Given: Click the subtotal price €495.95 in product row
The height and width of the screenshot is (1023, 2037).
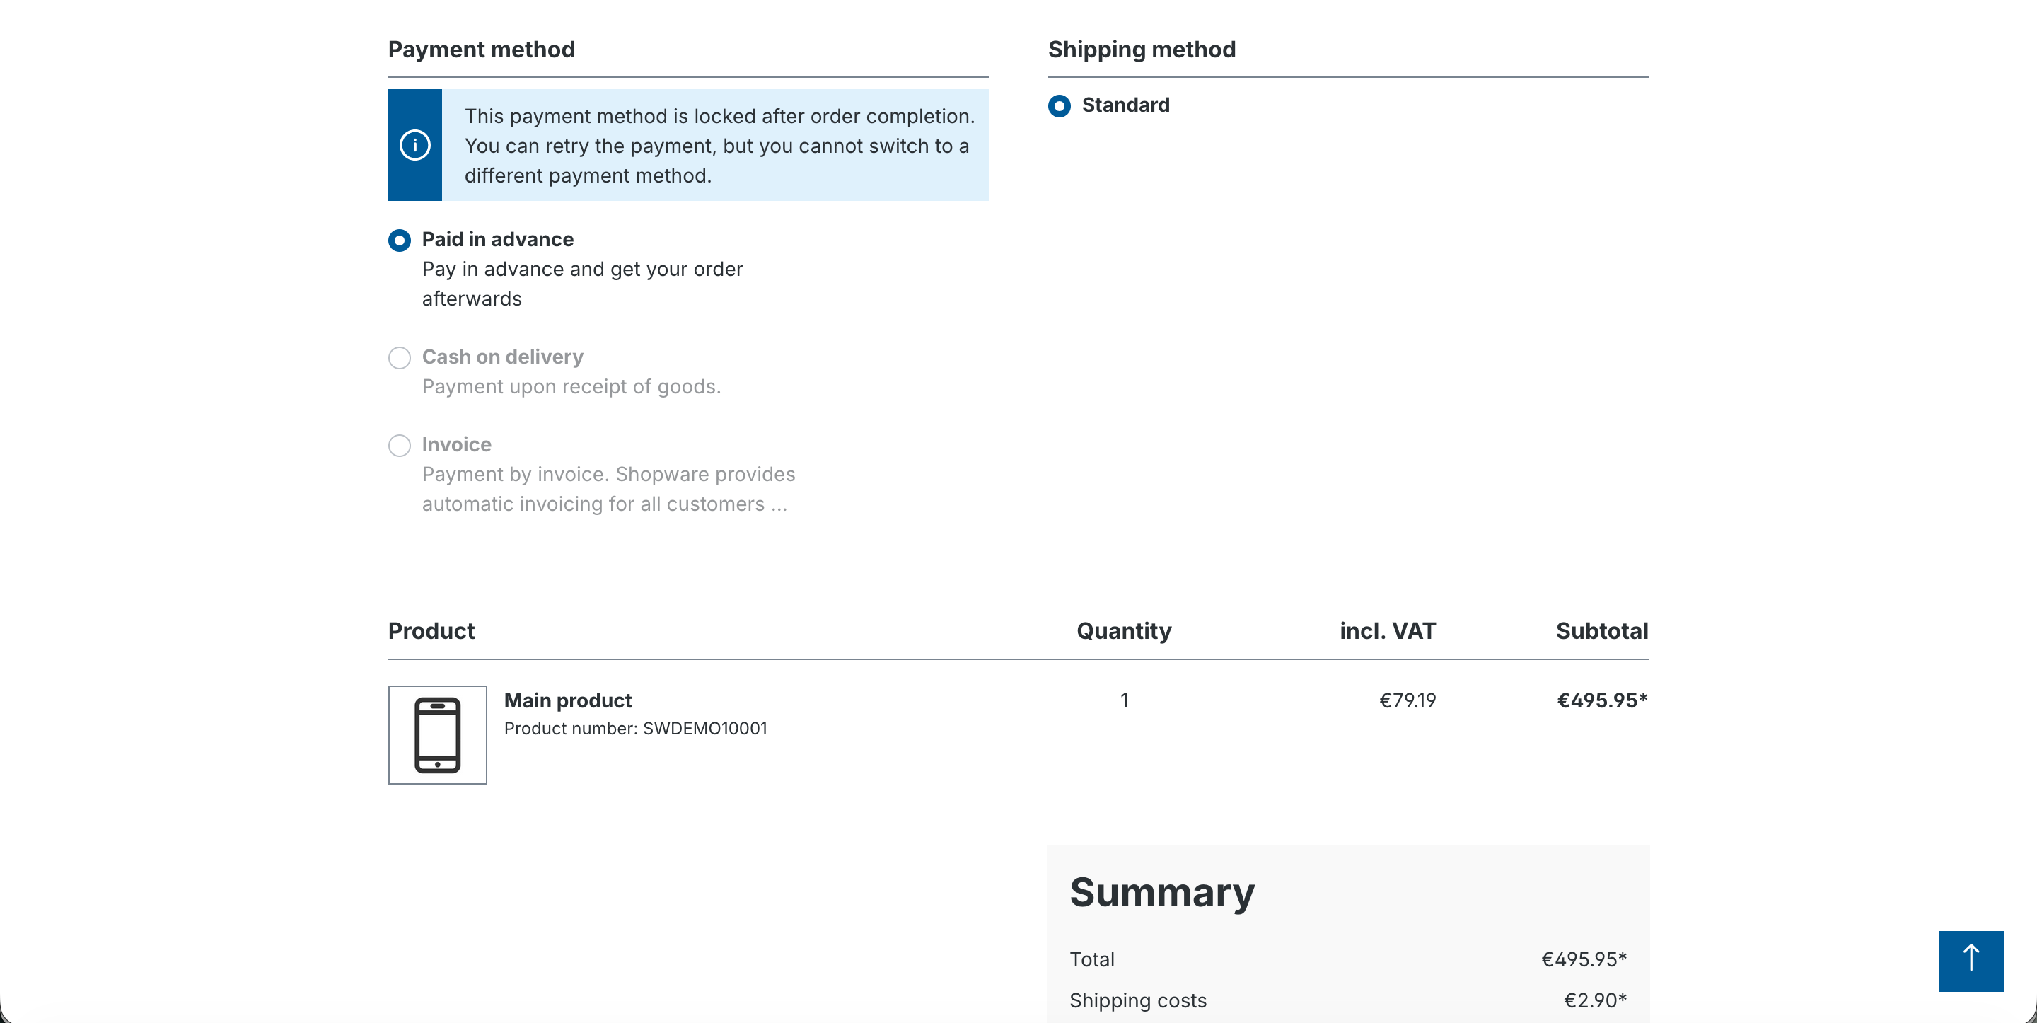Looking at the screenshot, I should click(x=1602, y=700).
